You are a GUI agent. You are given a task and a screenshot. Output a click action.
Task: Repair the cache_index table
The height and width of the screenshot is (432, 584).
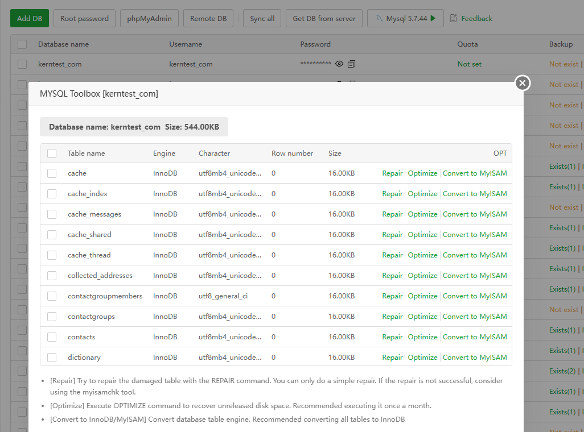tap(392, 194)
